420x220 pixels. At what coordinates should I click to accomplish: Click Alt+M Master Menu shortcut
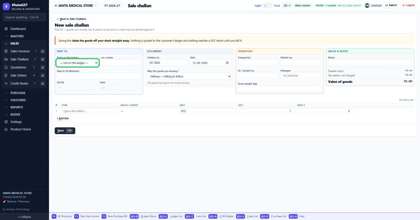pos(143,216)
